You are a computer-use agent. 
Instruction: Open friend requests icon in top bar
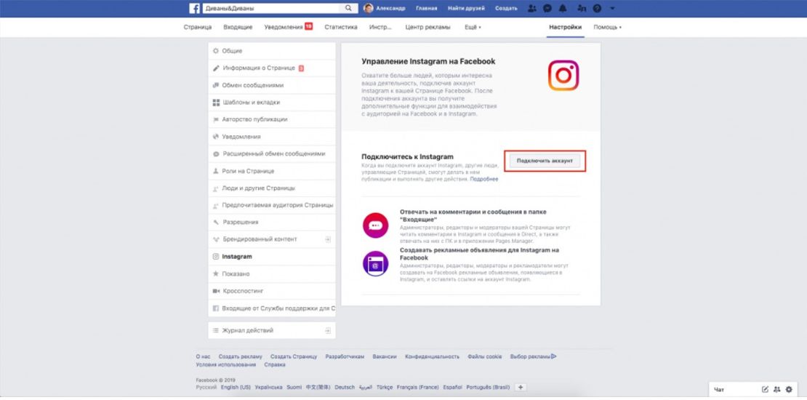tap(531, 9)
